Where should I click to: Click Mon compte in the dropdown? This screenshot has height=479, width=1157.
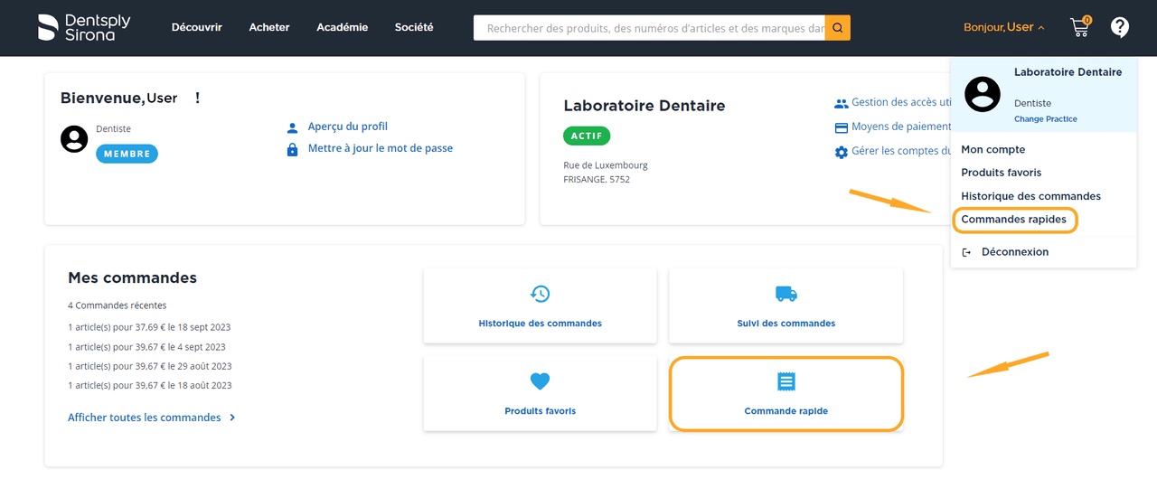click(992, 150)
